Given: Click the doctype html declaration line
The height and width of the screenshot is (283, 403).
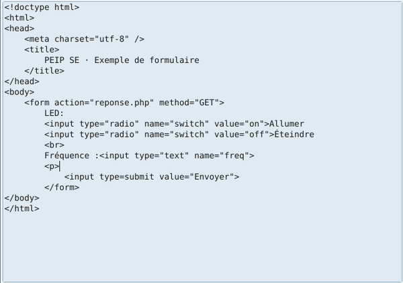Looking at the screenshot, I should 42,7.
